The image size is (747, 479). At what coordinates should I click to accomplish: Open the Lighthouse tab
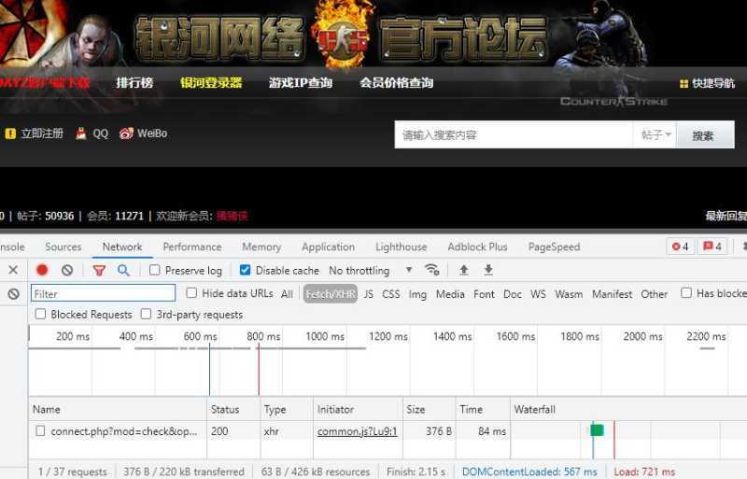click(x=401, y=247)
